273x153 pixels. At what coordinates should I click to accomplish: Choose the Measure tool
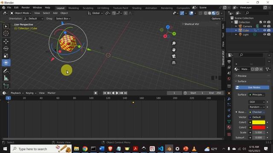pyautogui.click(x=6, y=78)
